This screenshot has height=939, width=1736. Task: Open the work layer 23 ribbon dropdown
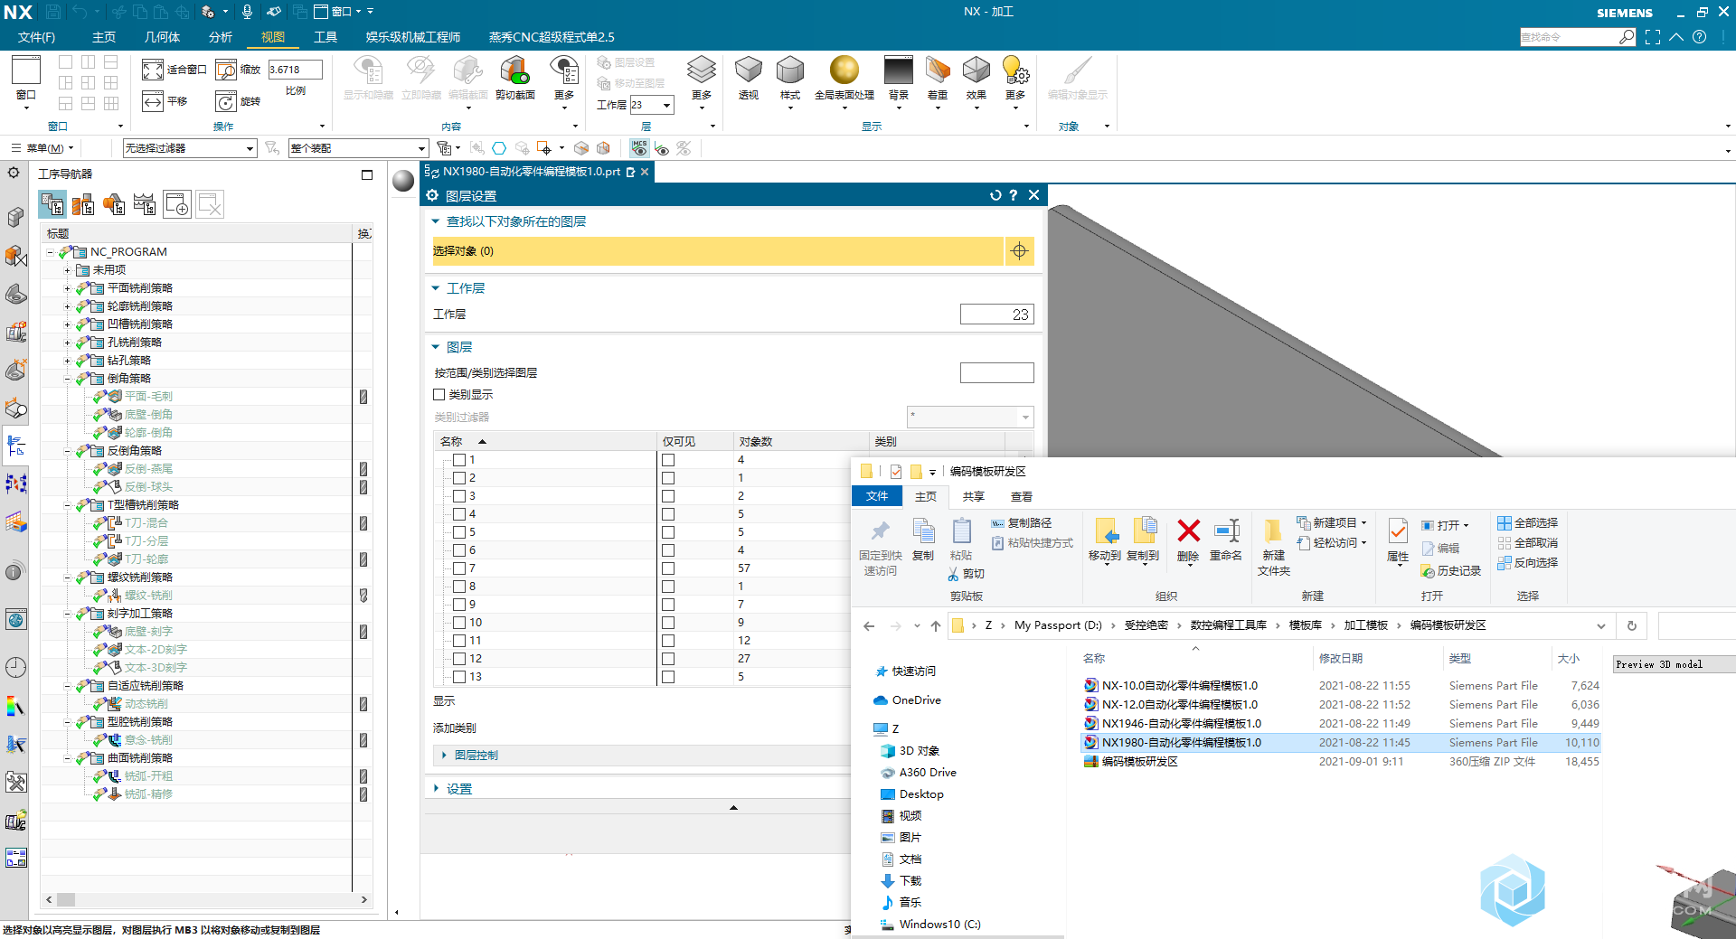(667, 105)
